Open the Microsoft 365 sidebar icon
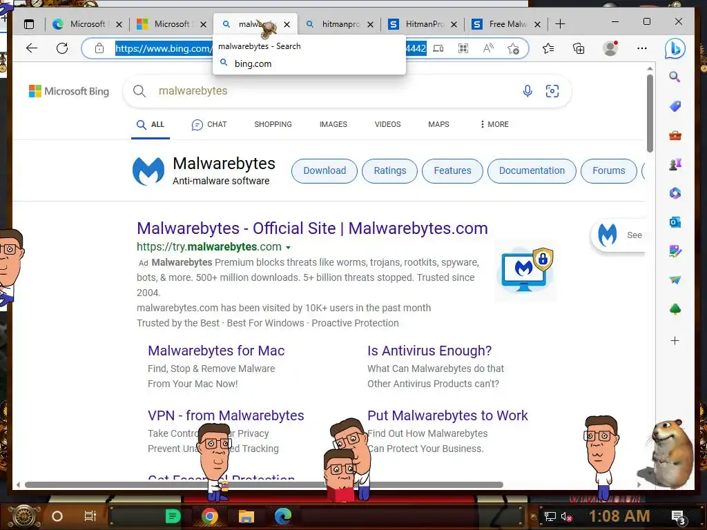 click(x=675, y=193)
